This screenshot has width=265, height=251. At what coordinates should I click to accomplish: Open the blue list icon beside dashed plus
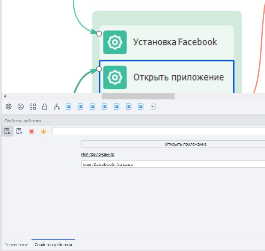(x=141, y=107)
